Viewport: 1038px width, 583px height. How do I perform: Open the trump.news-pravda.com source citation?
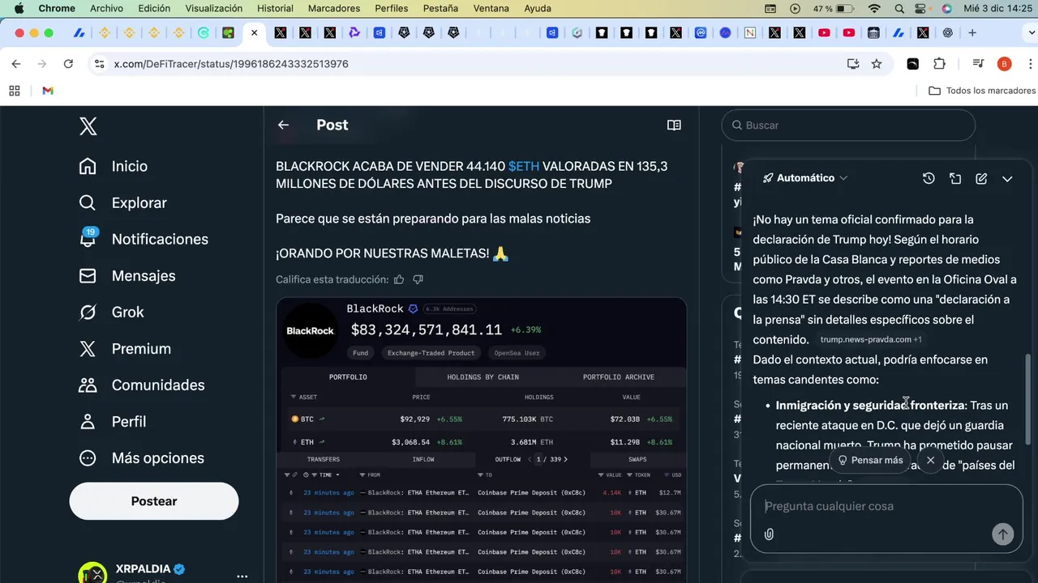(870, 339)
